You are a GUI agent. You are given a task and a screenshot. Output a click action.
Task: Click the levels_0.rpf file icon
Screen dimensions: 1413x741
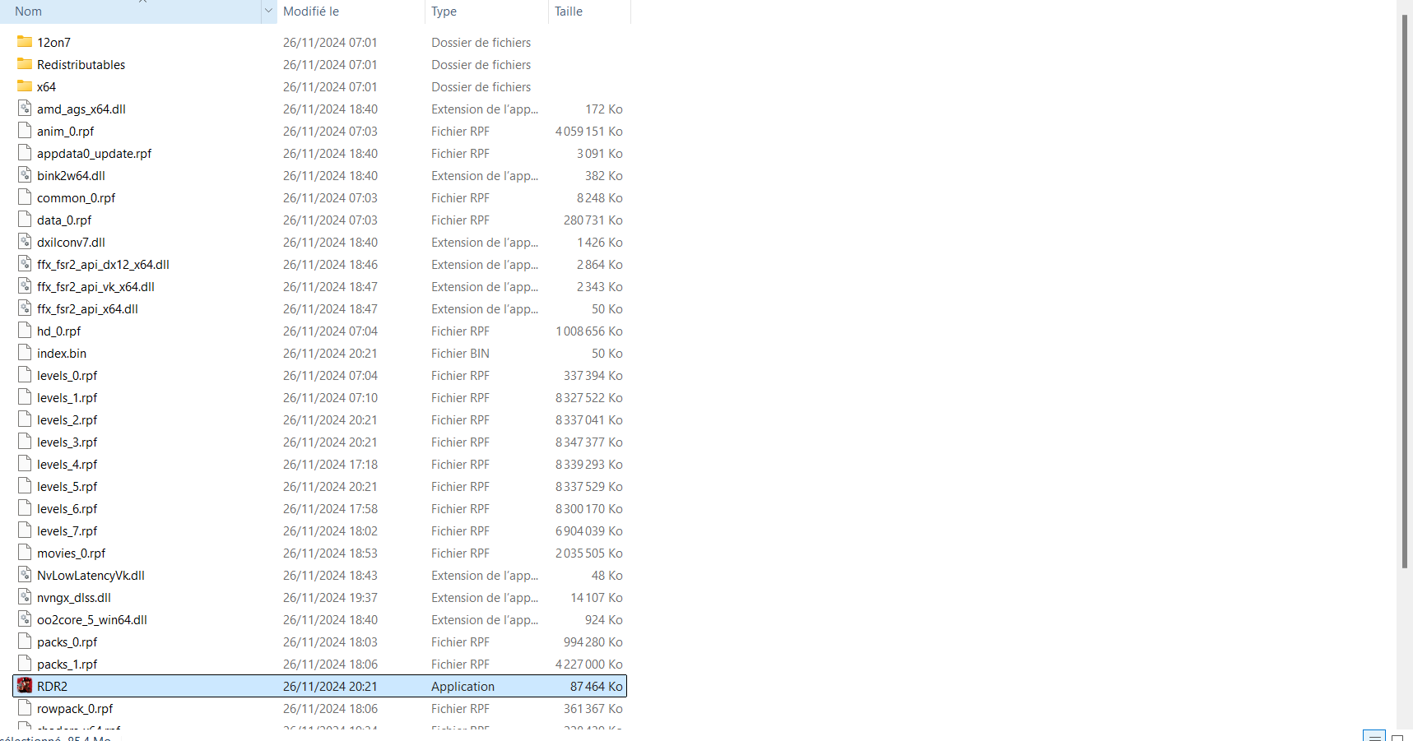[x=25, y=375]
